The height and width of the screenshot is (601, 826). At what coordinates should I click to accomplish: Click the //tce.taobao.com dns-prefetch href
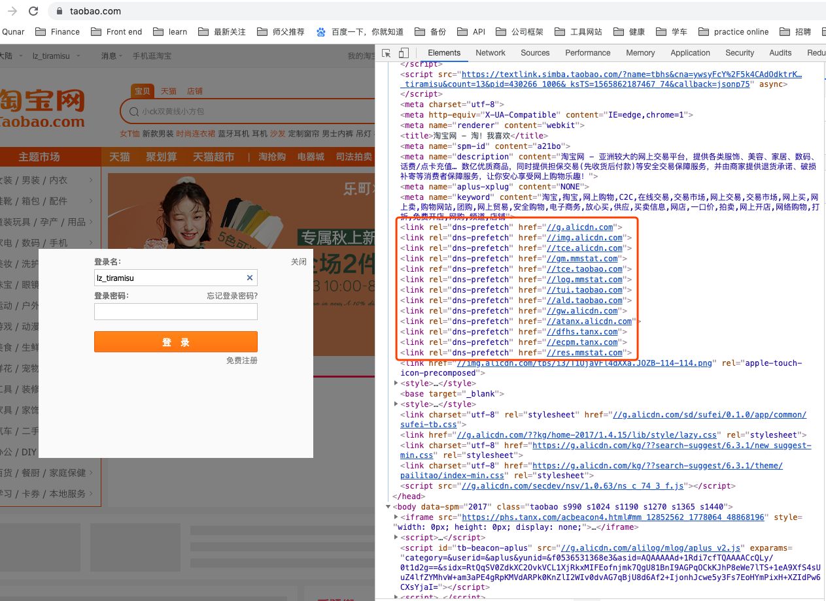pos(585,269)
